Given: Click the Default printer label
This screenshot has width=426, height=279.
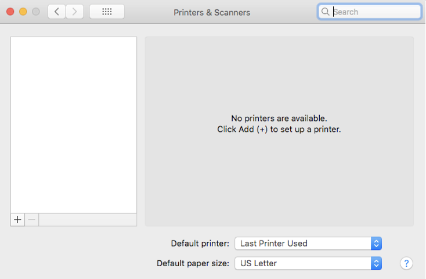Looking at the screenshot, I should tap(200, 244).
